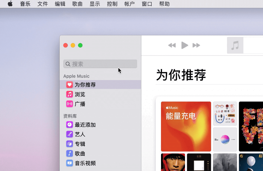Image resolution: width=263 pixels, height=171 pixels.
Task: Open the 帮助 menu
Action: tap(164, 4)
